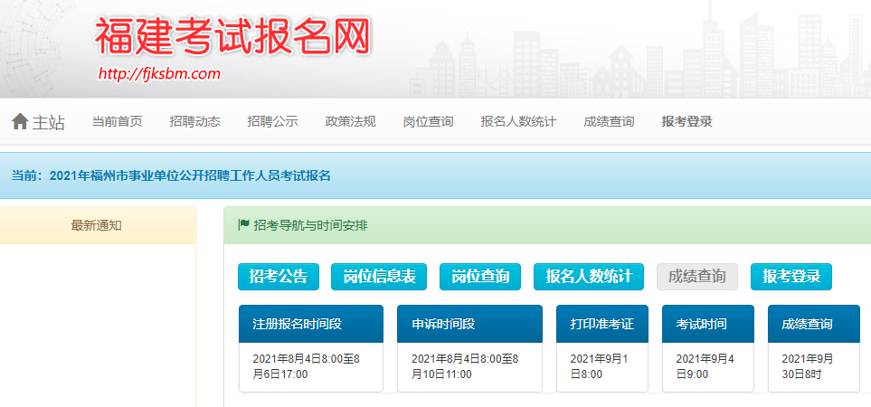Click the blue 报名人数统计 button

tap(589, 277)
